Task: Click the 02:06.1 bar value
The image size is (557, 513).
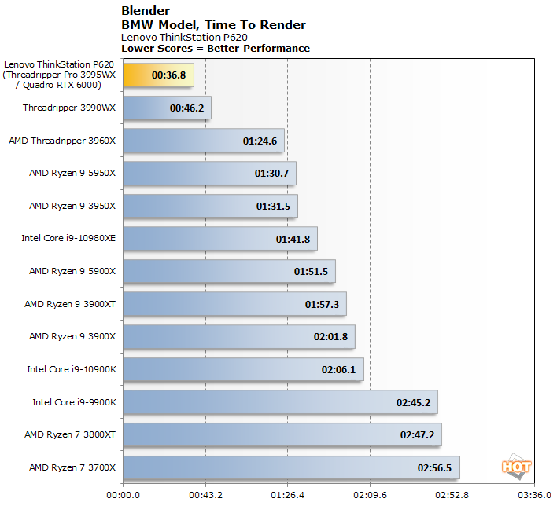Action: click(x=338, y=370)
